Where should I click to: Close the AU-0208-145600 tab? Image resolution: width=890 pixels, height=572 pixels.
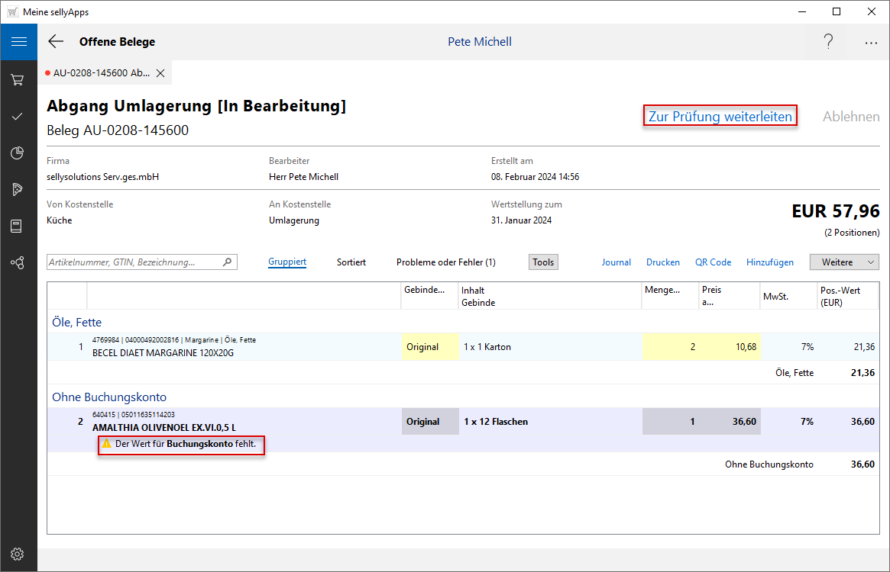tap(160, 73)
